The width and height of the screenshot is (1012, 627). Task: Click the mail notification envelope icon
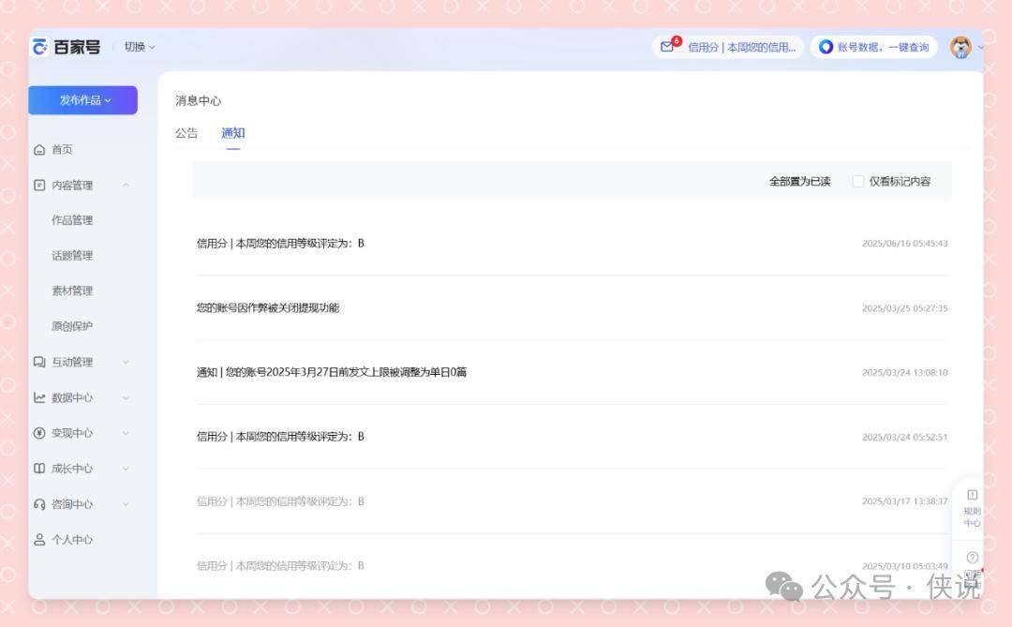667,47
